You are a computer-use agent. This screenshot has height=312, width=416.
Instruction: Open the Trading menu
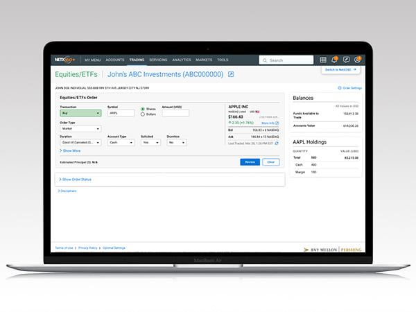137,60
